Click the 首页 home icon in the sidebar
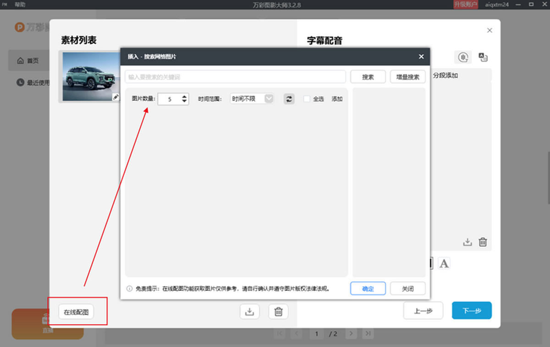This screenshot has width=550, height=347. click(20, 61)
